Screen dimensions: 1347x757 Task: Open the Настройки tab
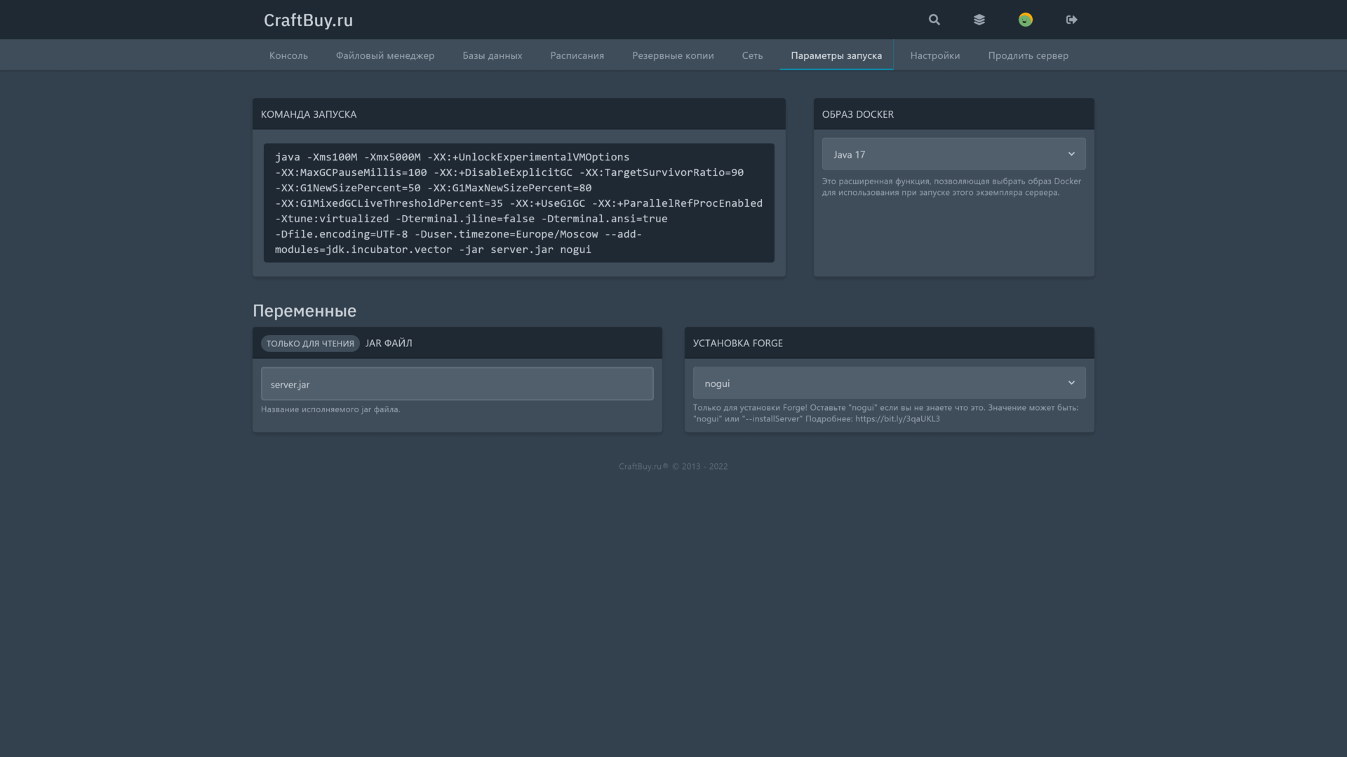point(935,55)
